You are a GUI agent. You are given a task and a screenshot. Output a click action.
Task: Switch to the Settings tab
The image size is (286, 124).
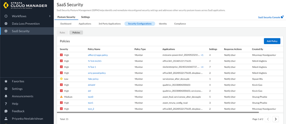point(85,17)
